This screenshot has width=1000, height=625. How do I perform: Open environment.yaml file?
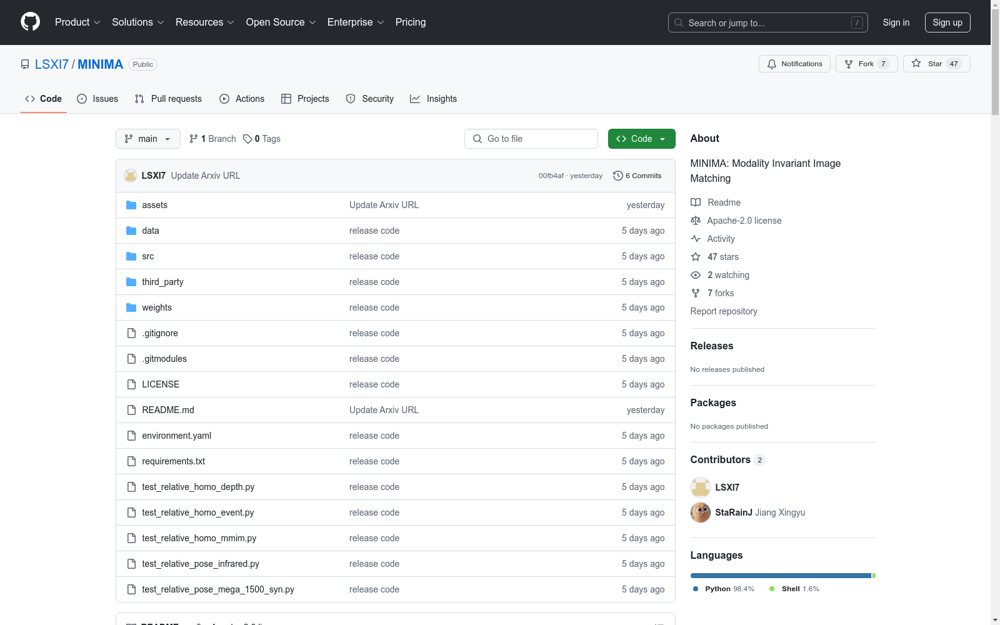point(176,436)
